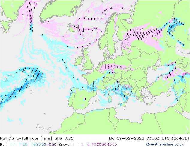Click the 'Rain/Snowfall rate [mm]' title text
The height and width of the screenshot is (147, 190).
26,138
